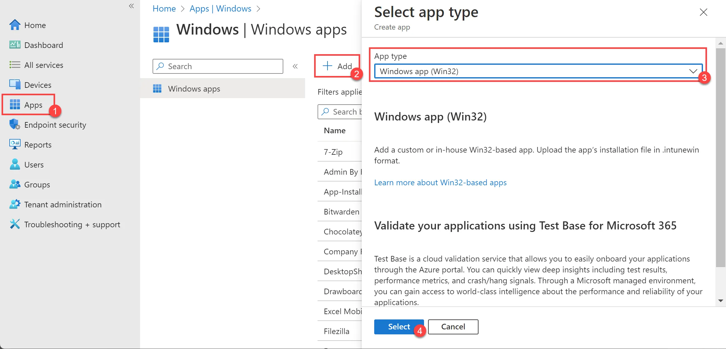Click the Name column header
Viewport: 726px width, 349px height.
tap(335, 130)
